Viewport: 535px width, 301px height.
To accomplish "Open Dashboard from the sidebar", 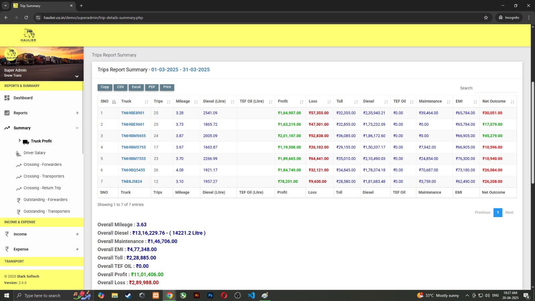I will point(23,98).
